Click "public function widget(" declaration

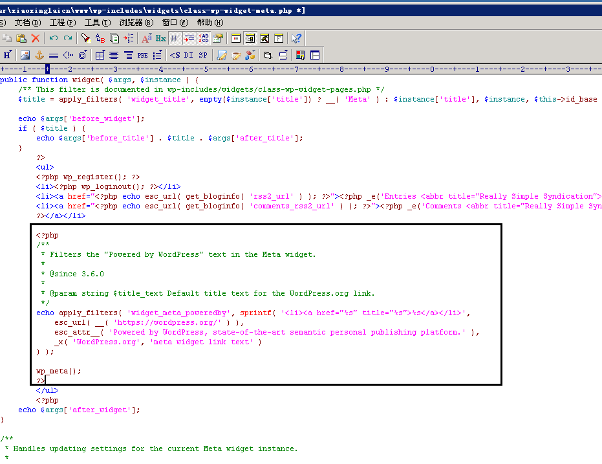(52, 80)
